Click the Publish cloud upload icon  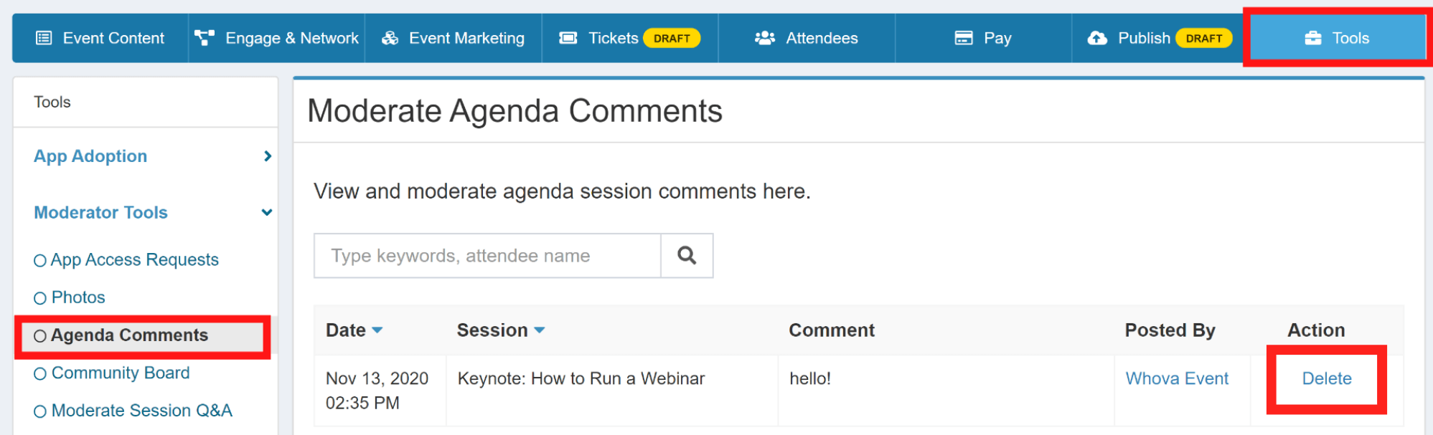[x=1097, y=38]
